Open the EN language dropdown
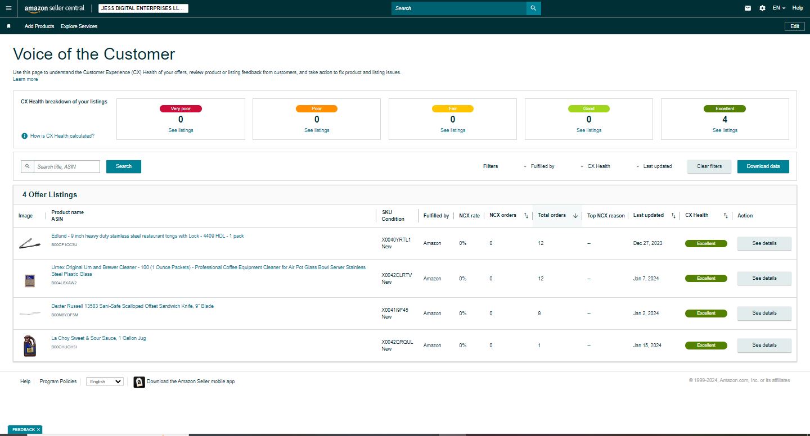The width and height of the screenshot is (810, 436). (x=778, y=8)
